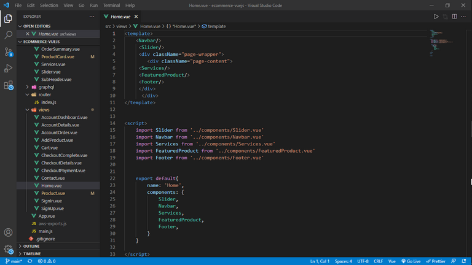Open ProductCard.vue in the explorer

[58, 57]
